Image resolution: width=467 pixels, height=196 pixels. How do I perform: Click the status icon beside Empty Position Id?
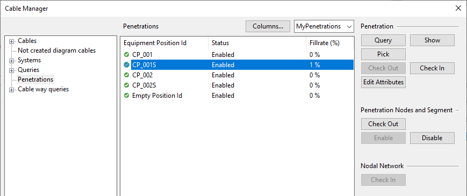(x=127, y=96)
